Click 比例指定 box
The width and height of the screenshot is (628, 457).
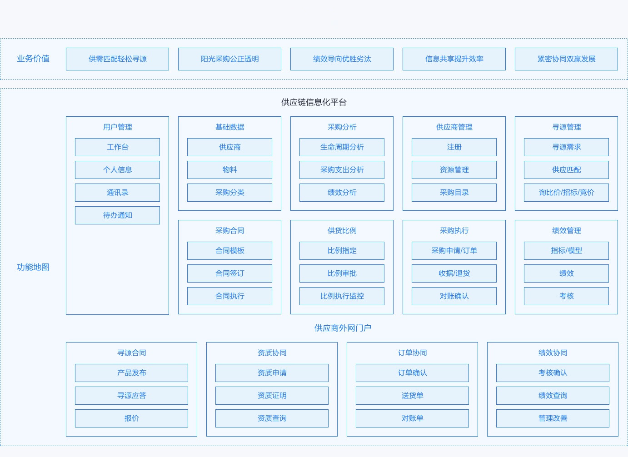tap(342, 251)
